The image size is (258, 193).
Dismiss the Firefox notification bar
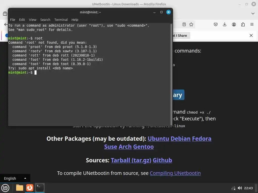click(251, 35)
